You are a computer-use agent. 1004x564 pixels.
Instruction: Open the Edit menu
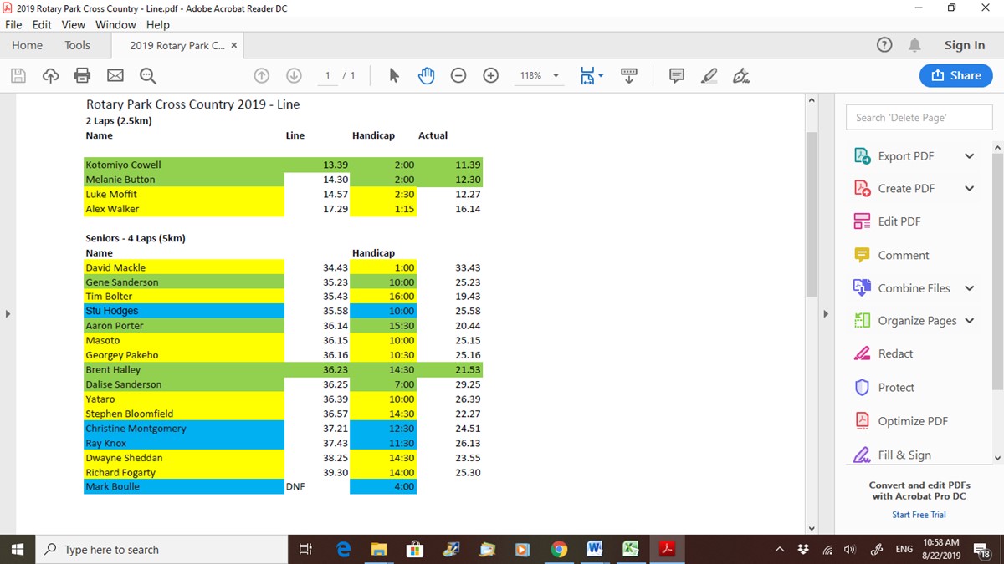point(42,25)
